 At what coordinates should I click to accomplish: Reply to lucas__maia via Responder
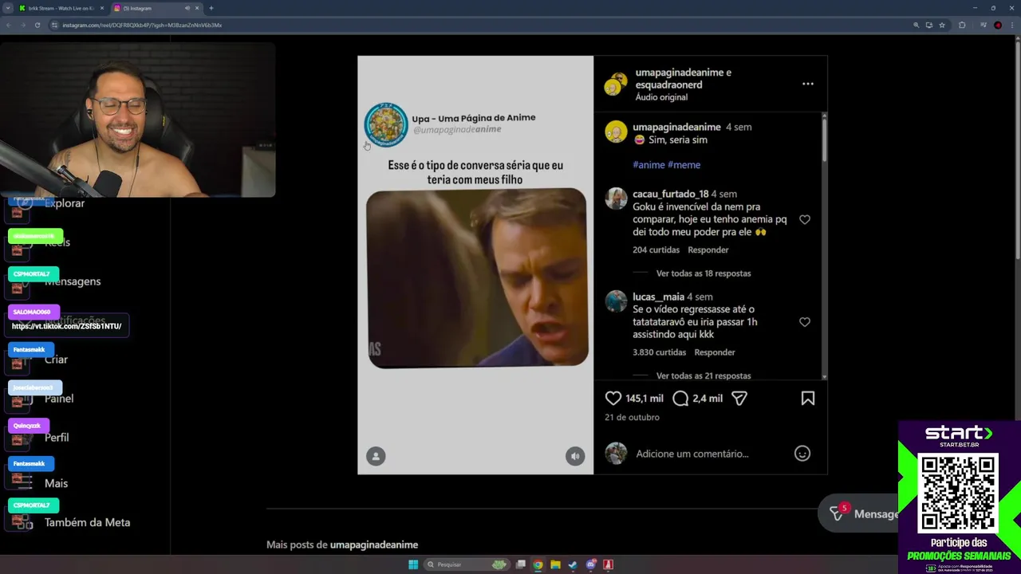pyautogui.click(x=715, y=352)
